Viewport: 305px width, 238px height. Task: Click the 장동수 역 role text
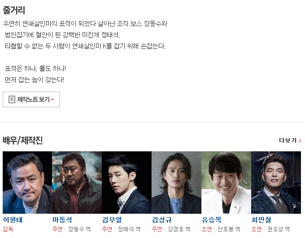click(79, 229)
